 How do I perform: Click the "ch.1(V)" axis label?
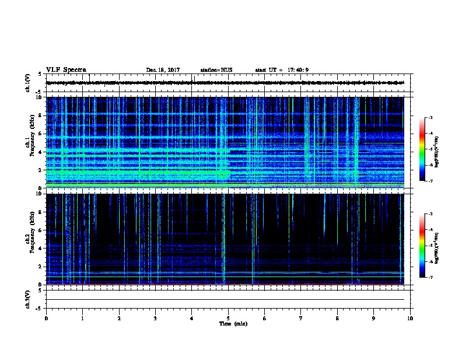click(x=28, y=83)
